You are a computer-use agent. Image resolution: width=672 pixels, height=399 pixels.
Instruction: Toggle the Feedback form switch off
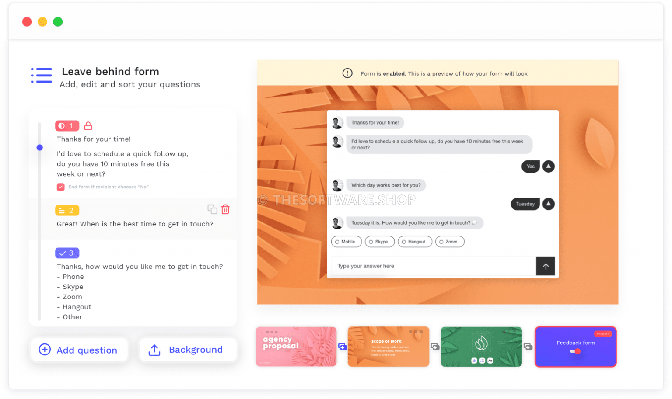coord(575,351)
